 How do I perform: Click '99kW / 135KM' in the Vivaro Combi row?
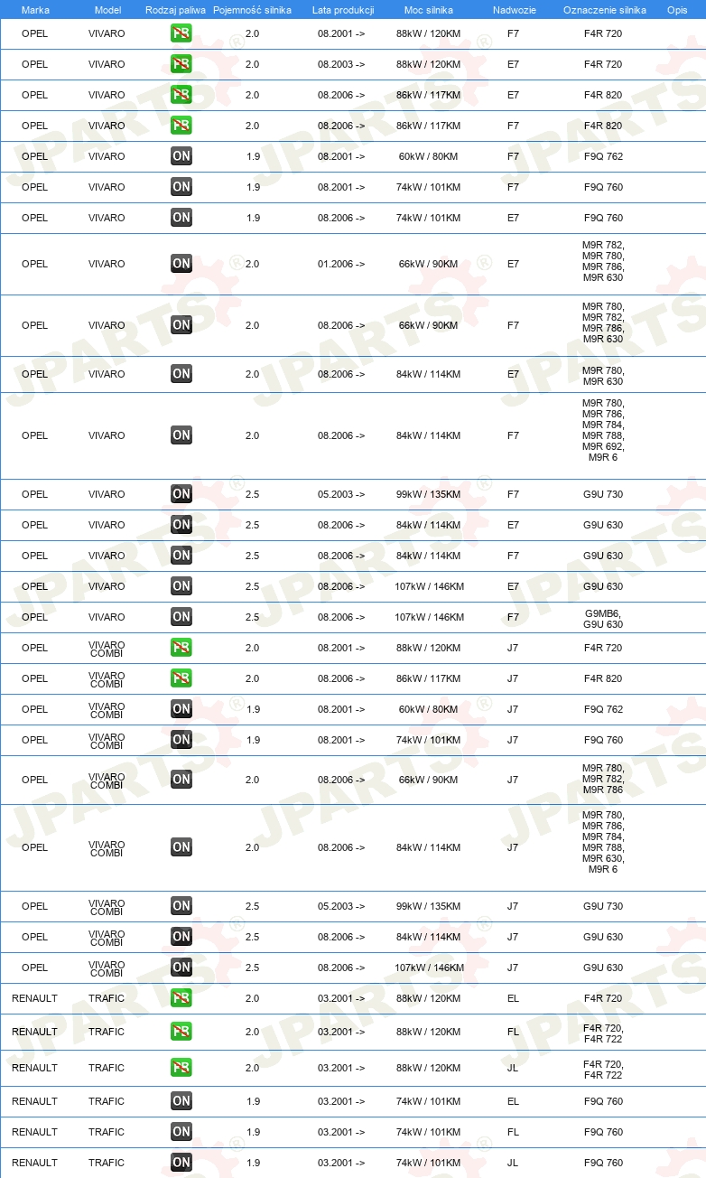[429, 906]
